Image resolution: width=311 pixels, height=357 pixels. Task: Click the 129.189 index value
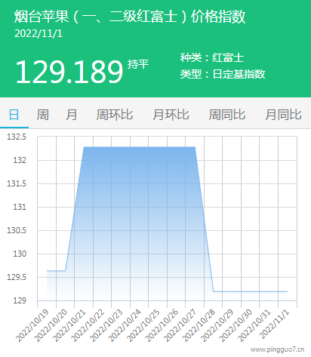tap(69, 72)
